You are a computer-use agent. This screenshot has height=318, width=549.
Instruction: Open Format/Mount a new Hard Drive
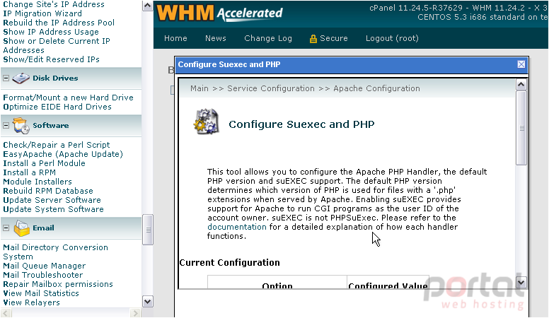tap(69, 98)
